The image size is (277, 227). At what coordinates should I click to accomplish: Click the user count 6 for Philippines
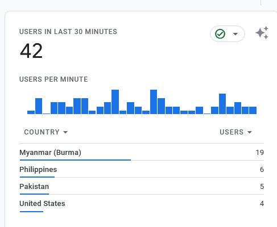pos(262,170)
